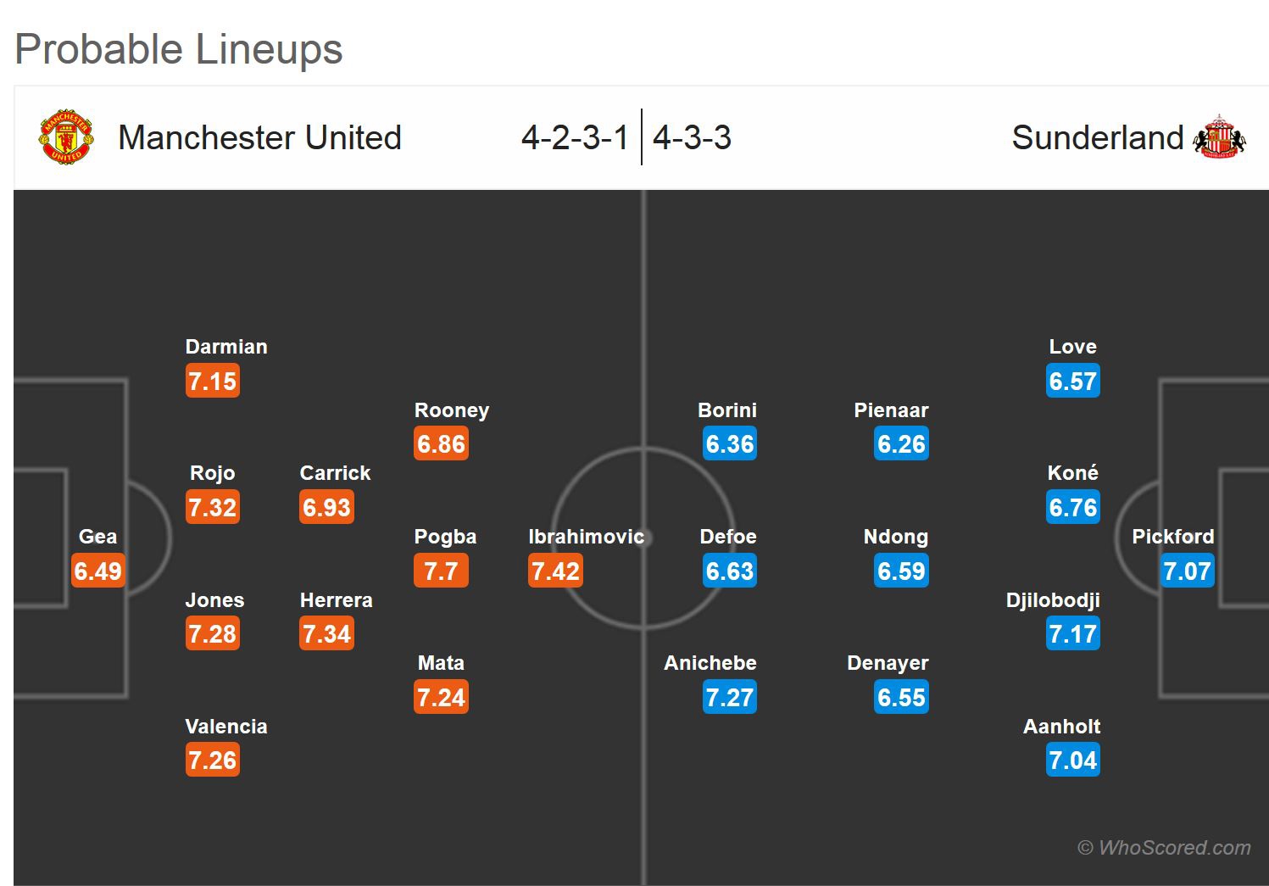Click the Anichebe player name
The image size is (1269, 886).
(710, 663)
